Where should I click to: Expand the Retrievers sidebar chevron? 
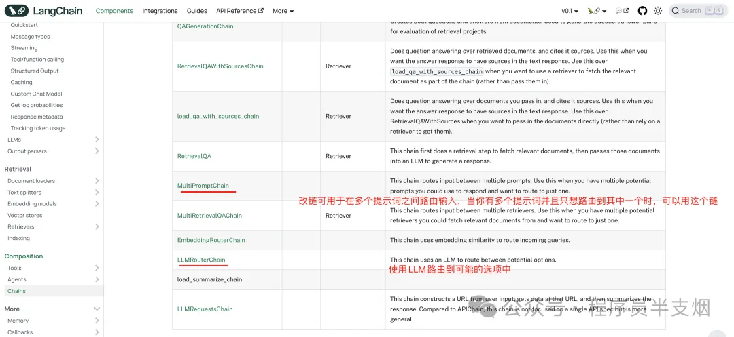(x=97, y=227)
